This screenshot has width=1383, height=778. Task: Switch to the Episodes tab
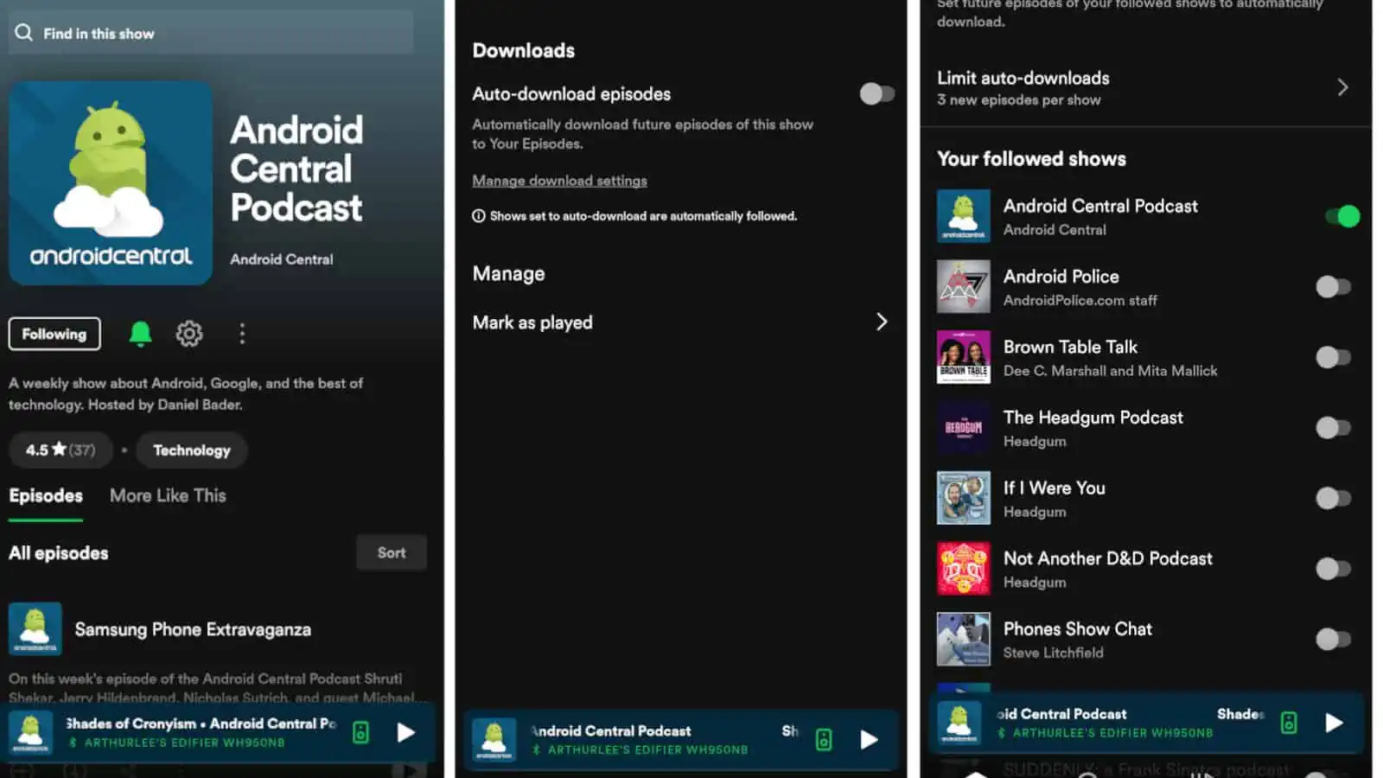coord(46,495)
